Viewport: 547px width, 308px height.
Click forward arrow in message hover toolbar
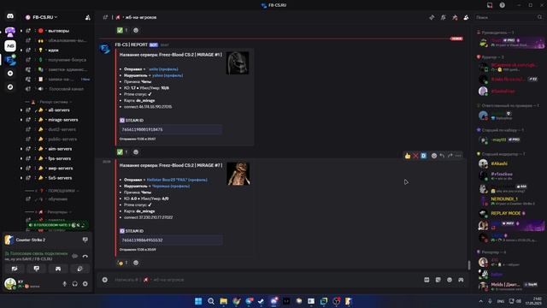click(450, 156)
